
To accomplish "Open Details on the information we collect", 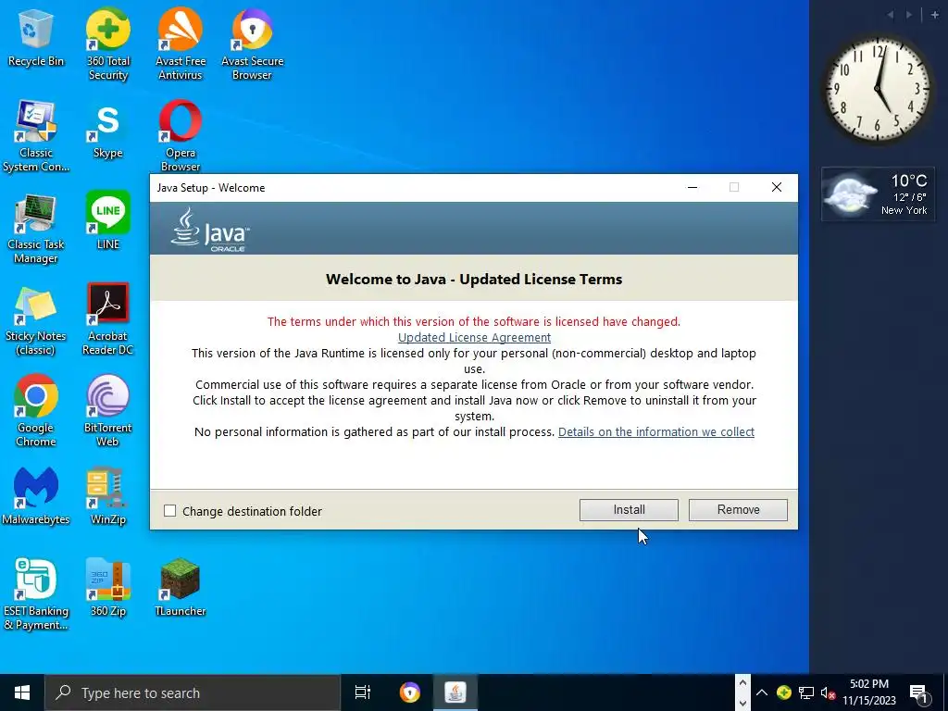I will coord(656,431).
